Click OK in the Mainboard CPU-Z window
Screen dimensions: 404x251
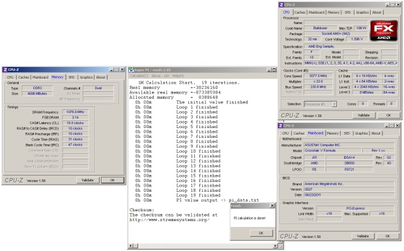point(388,236)
